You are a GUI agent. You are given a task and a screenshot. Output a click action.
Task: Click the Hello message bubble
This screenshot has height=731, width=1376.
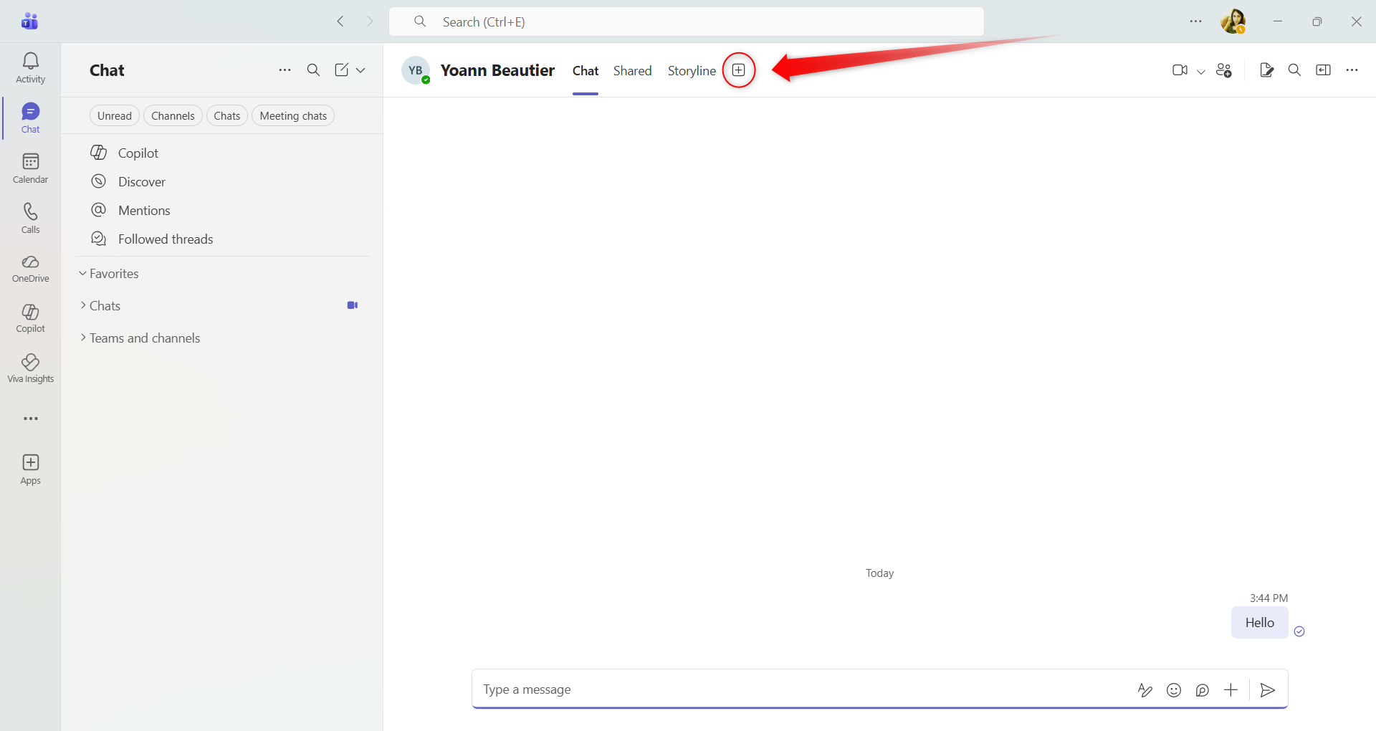tap(1260, 623)
